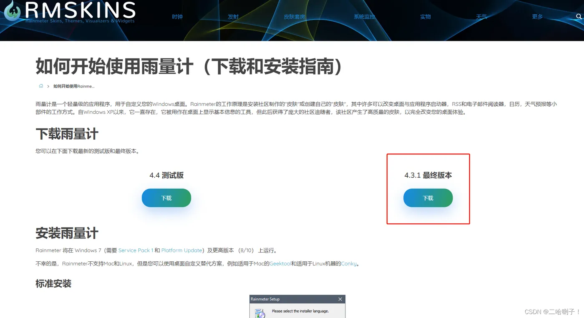Click the home breadcrumb icon
584x318 pixels.
[41, 86]
